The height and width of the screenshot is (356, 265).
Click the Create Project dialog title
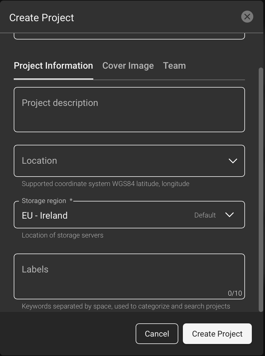42,18
